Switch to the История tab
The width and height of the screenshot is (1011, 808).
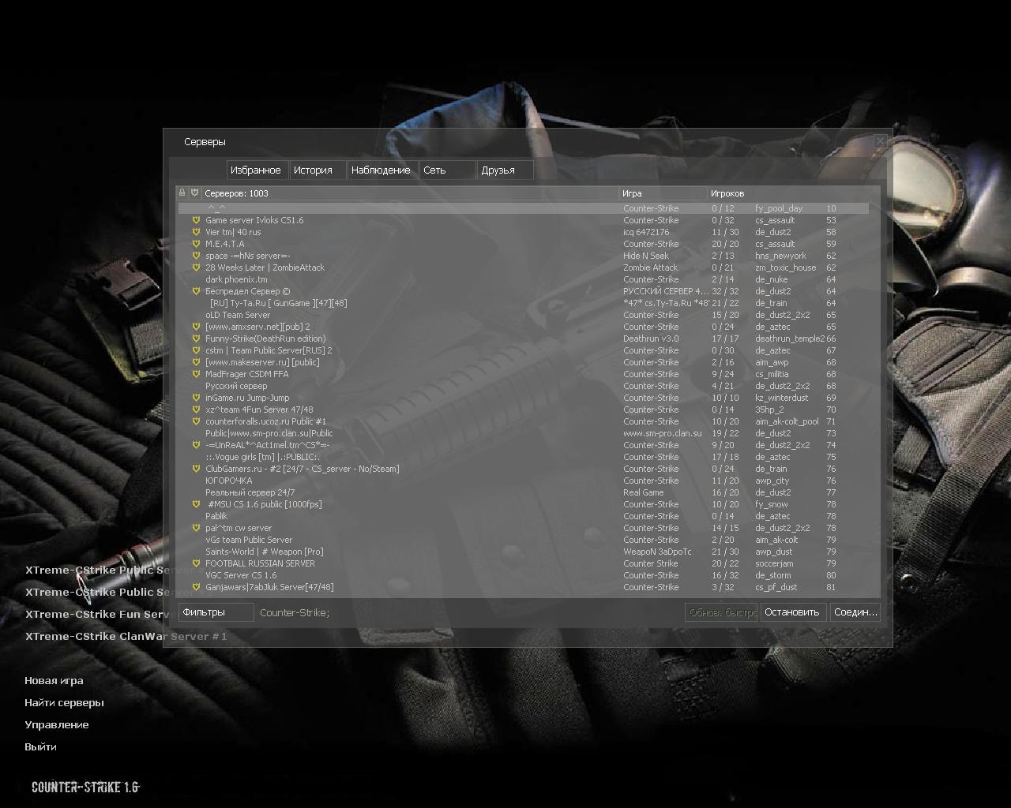click(x=313, y=170)
